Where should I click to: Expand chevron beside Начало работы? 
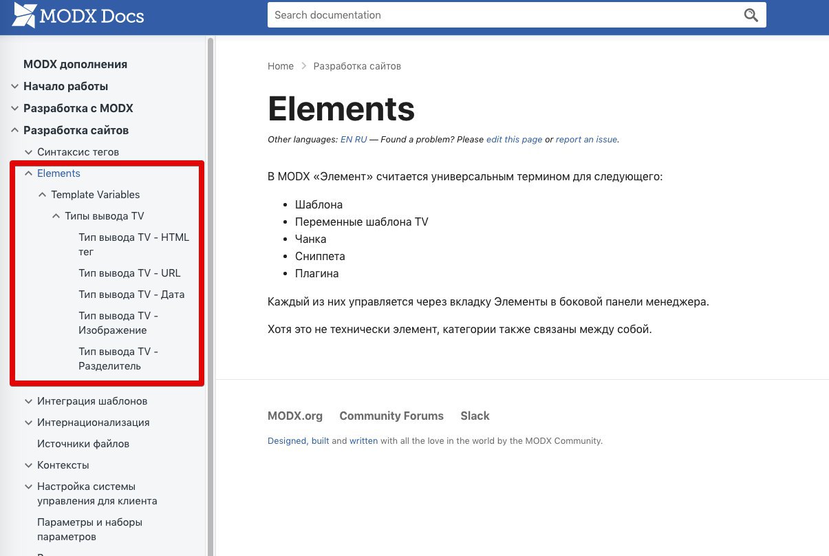[x=14, y=86]
